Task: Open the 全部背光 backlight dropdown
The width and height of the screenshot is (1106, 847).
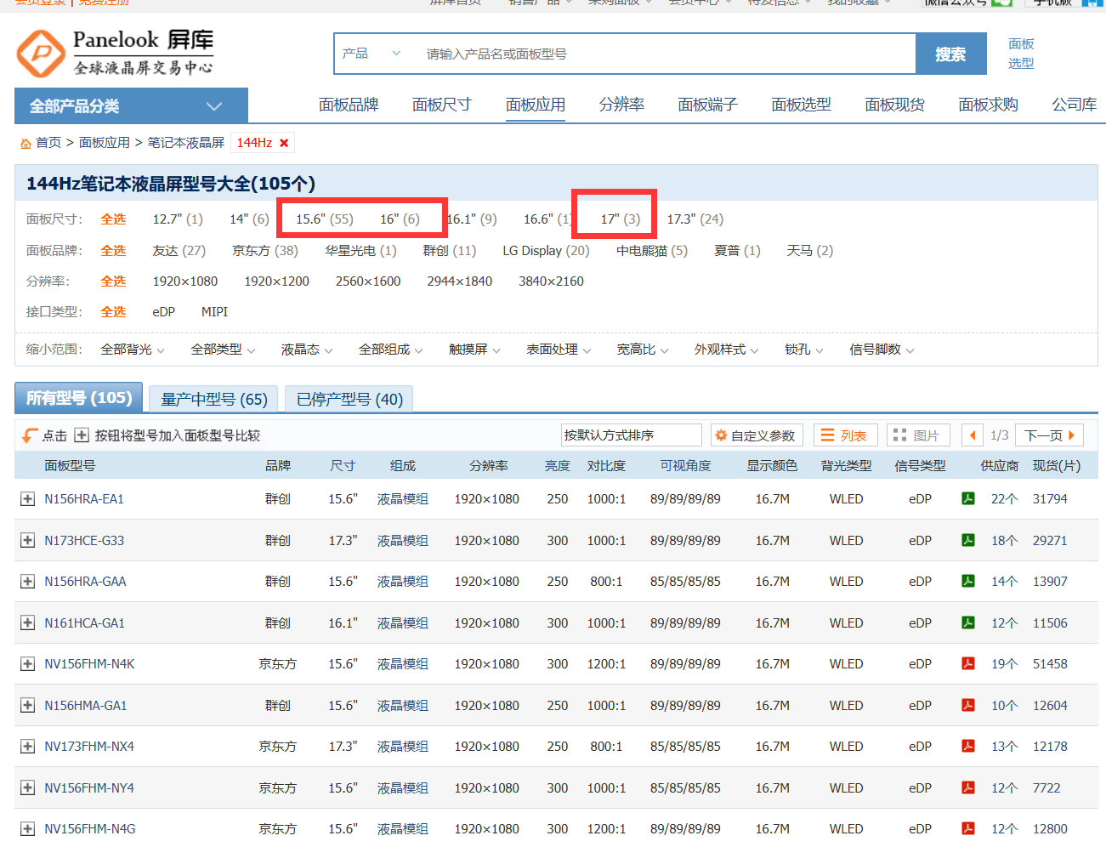Action: (133, 350)
